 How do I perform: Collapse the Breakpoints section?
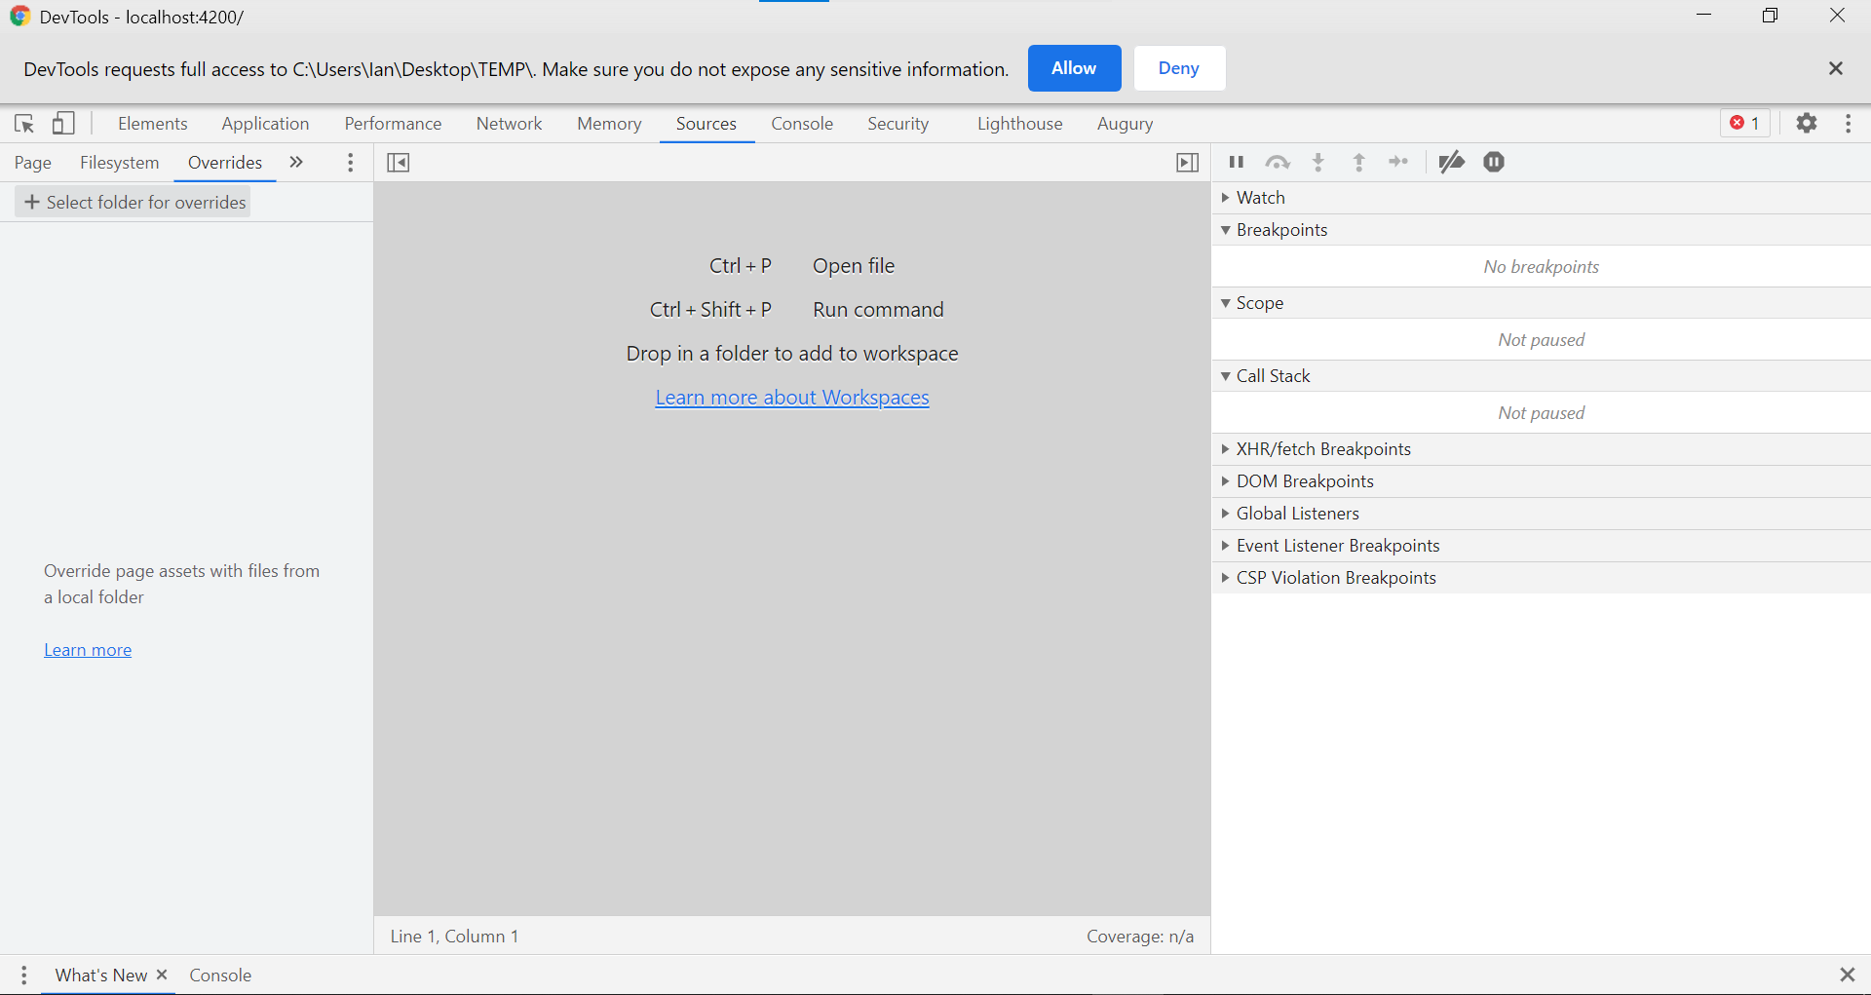1541,230
